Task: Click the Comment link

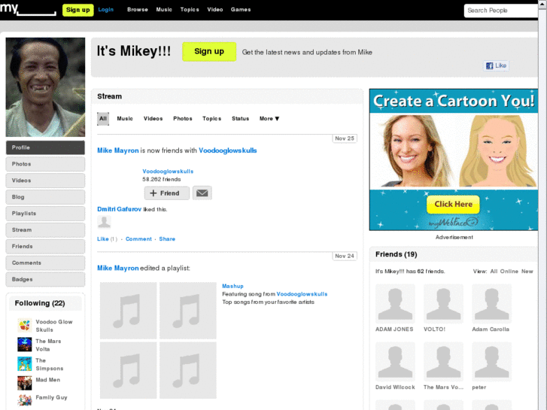Action: pos(139,239)
